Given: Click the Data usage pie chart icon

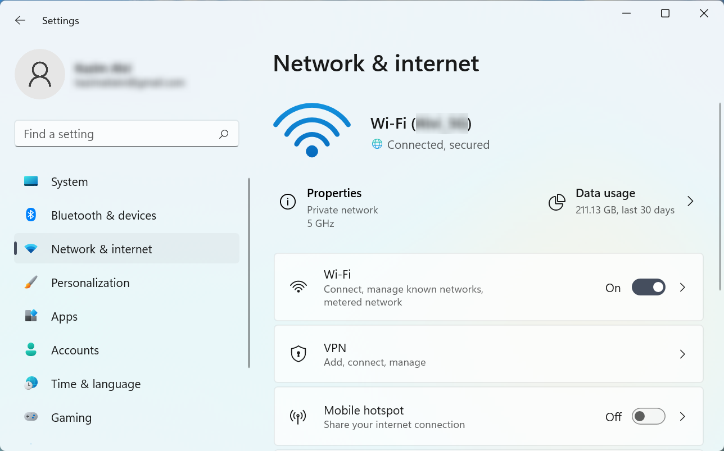Looking at the screenshot, I should pyautogui.click(x=556, y=202).
